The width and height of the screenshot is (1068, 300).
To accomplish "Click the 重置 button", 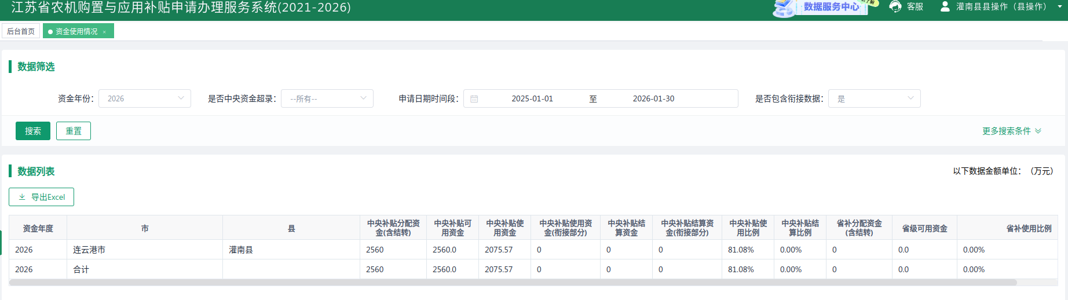I will pyautogui.click(x=74, y=131).
